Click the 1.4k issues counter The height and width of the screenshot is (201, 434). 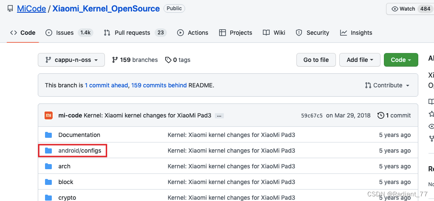85,33
